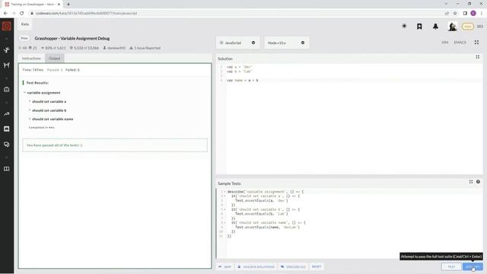Viewport: 487px width, 274px height.
Task: Click the 'You have passed all of the tests!' message
Action: pos(54,145)
